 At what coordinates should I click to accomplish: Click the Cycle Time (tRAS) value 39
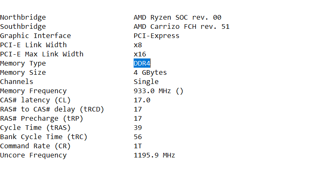[138, 128]
